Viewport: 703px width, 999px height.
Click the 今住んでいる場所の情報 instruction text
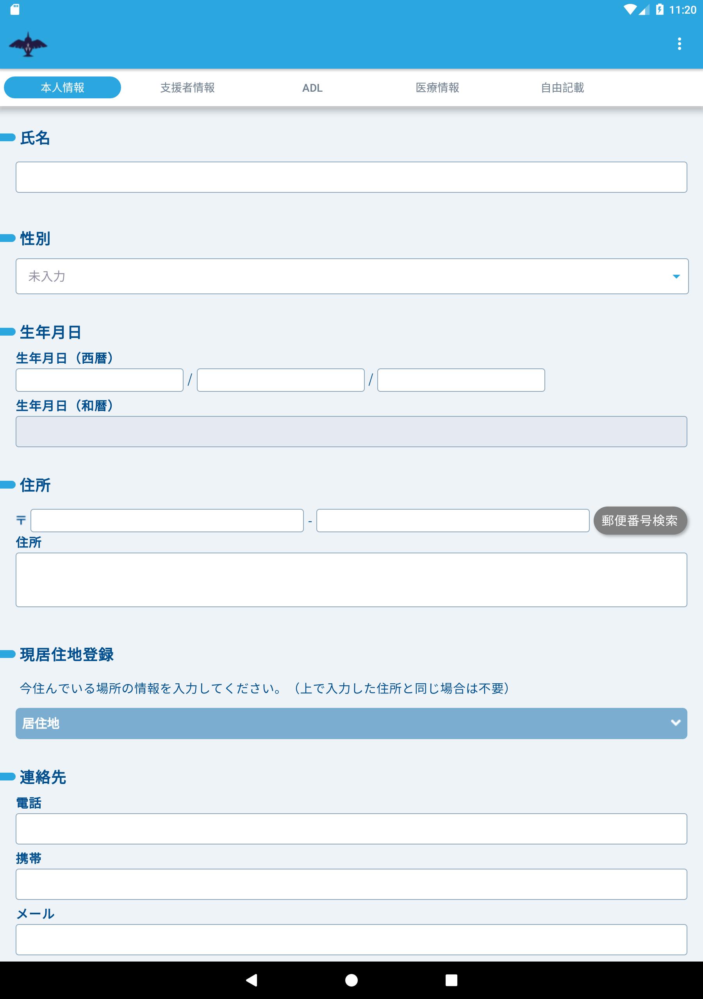(x=265, y=688)
